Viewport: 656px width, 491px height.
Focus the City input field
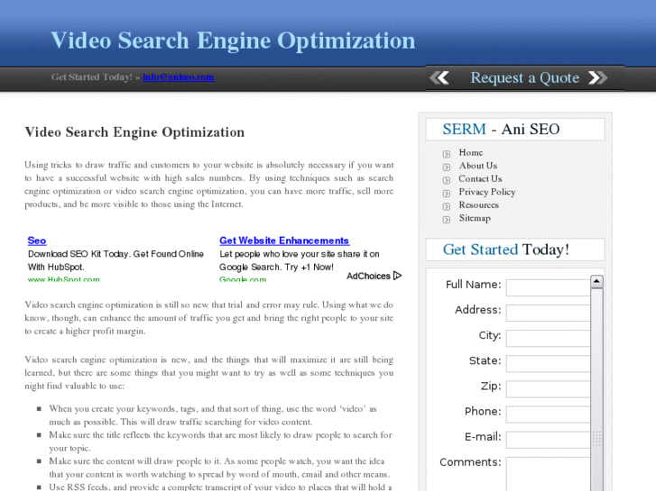tap(548, 339)
